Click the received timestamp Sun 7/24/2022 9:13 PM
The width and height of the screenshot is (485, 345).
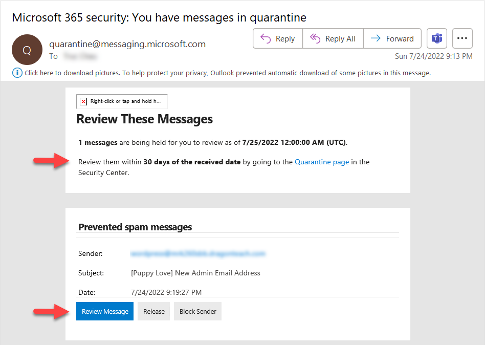[434, 56]
